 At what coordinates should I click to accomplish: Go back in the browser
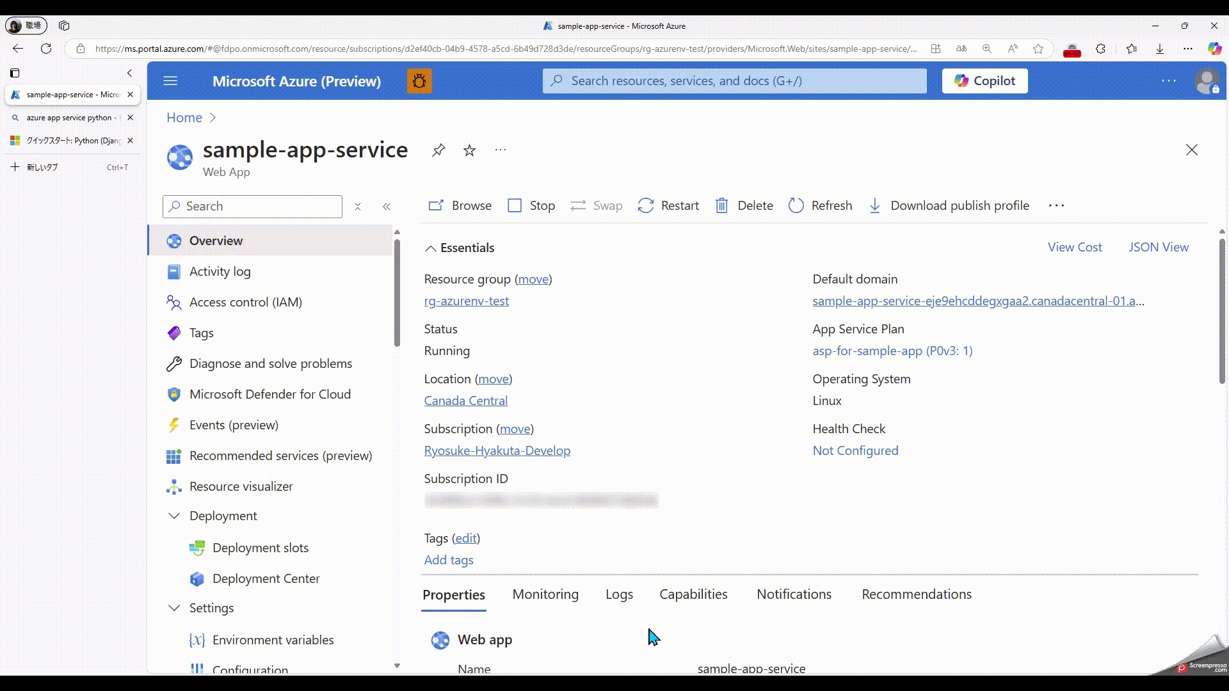(18, 49)
